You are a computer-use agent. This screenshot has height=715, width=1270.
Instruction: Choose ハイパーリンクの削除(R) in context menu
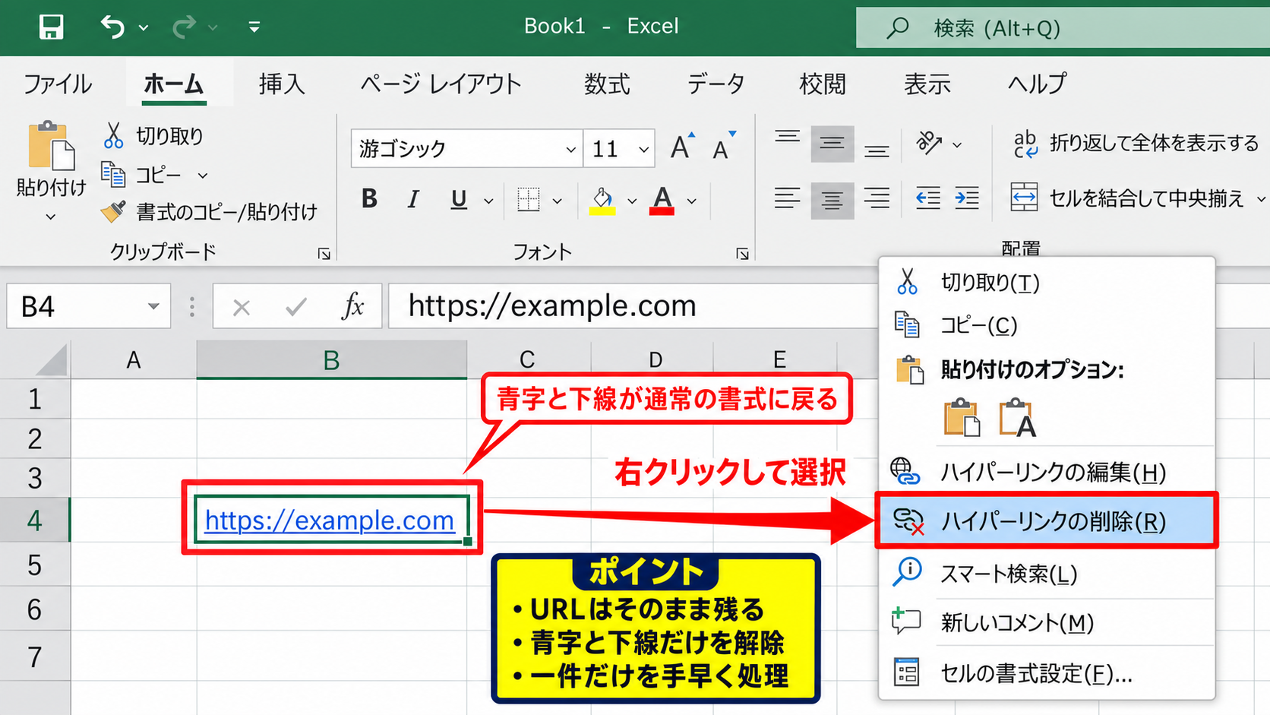(x=1047, y=521)
